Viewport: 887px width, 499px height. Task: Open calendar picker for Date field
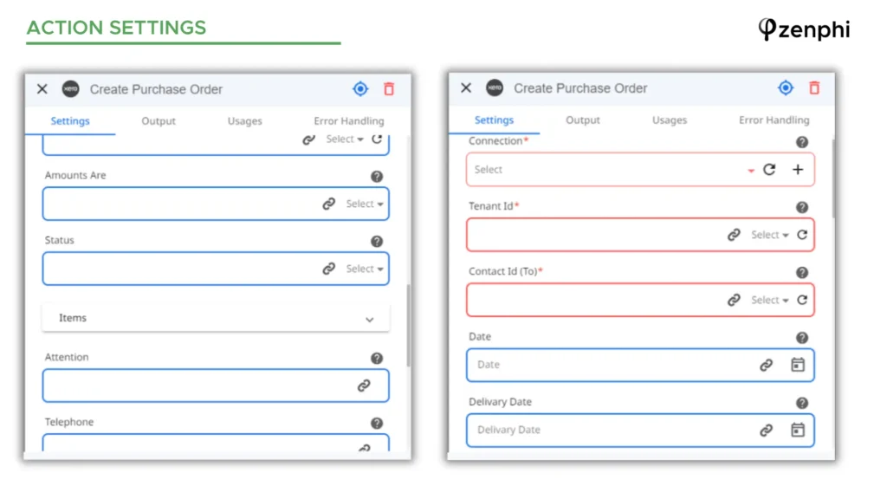tap(798, 365)
